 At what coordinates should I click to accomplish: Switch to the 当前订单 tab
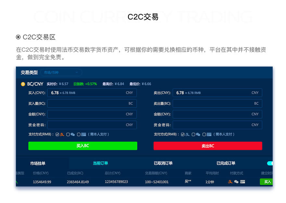coord(101,163)
